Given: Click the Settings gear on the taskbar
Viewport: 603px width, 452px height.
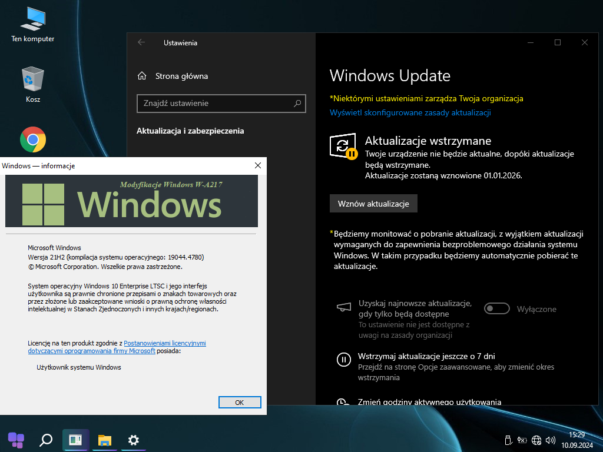Looking at the screenshot, I should tap(134, 440).
